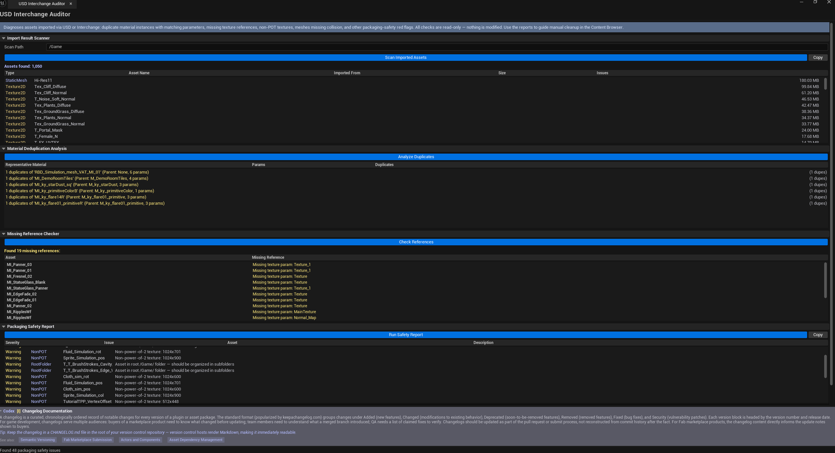
Task: Select the MI_ky_primitiveColorB duplicates row
Action: coord(416,191)
